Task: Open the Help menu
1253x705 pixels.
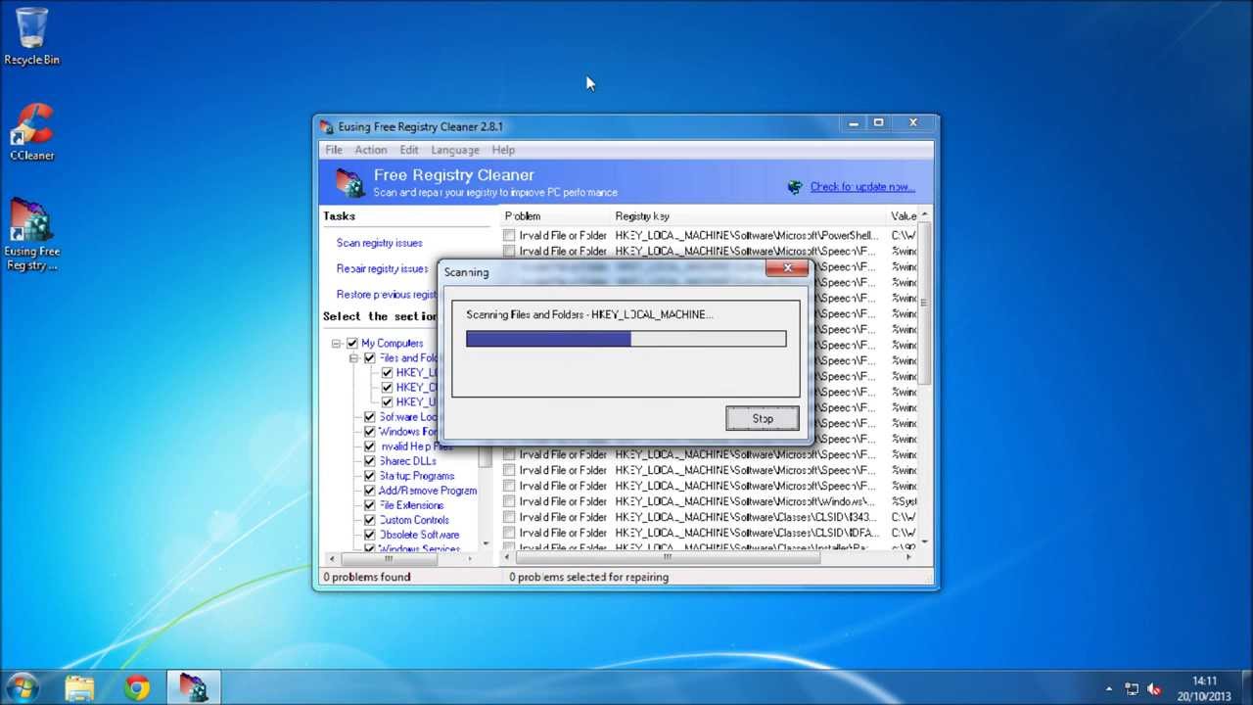Action: [x=503, y=150]
